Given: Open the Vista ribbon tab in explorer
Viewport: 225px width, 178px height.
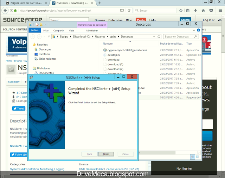Looking at the screenshot, I should [x=71, y=31].
